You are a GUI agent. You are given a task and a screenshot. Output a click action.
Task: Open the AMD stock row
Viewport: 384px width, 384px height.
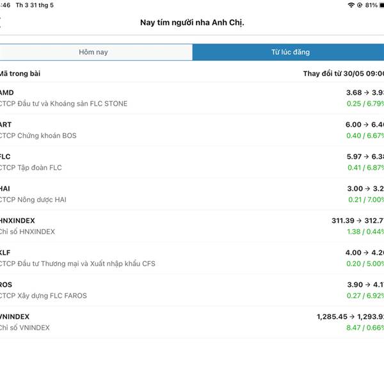pos(192,98)
